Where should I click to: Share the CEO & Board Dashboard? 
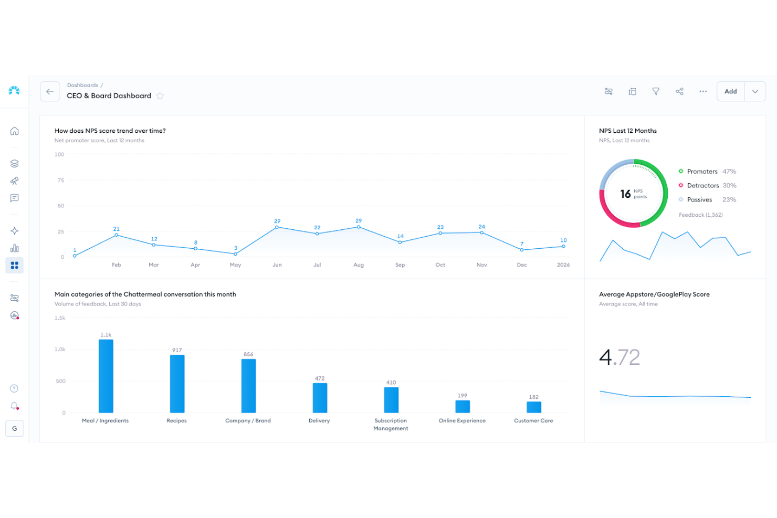click(679, 91)
